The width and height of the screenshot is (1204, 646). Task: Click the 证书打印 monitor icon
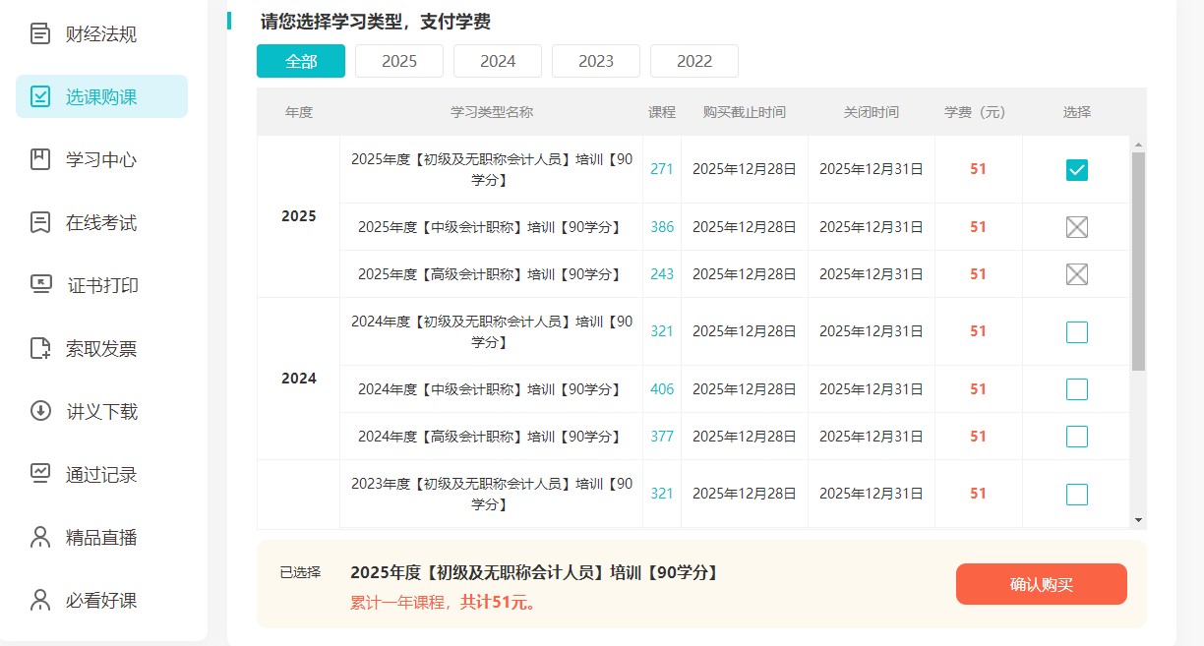40,285
